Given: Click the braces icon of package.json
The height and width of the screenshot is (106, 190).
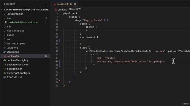Looking at the screenshot, I should (x=5, y=69).
